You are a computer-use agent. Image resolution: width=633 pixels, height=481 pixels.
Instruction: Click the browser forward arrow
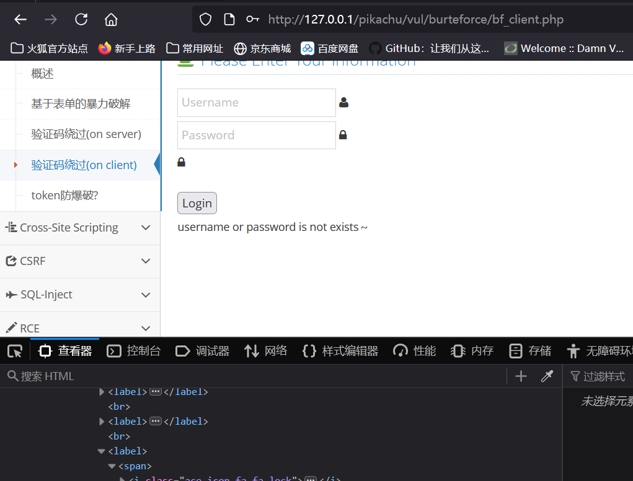(51, 19)
